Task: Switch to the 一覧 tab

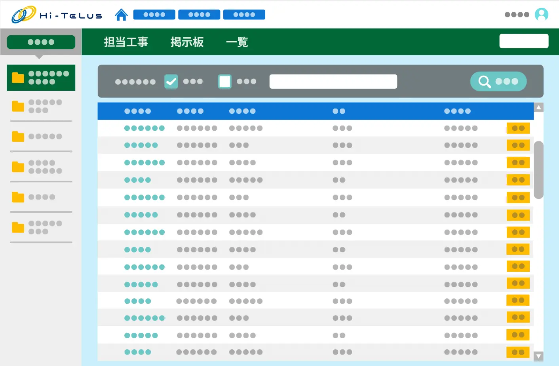Action: pyautogui.click(x=237, y=42)
